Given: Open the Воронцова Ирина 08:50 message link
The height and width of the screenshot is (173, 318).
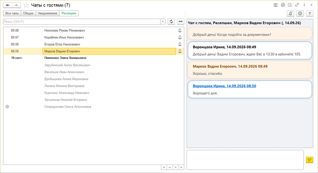Looking at the screenshot, I should coord(224,86).
